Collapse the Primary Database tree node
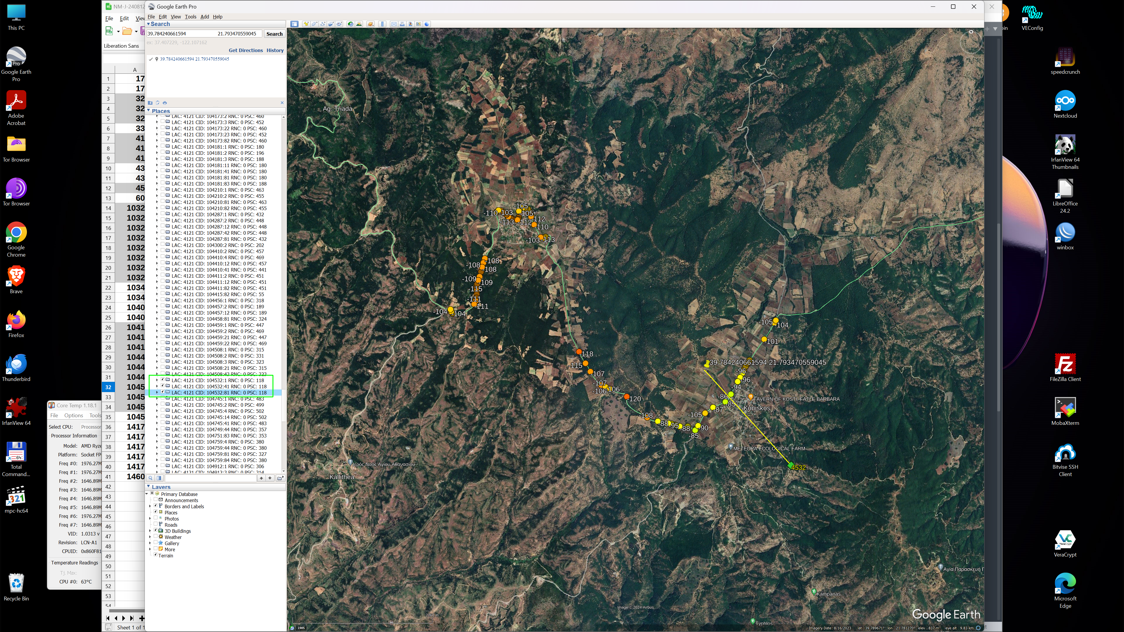 (147, 494)
